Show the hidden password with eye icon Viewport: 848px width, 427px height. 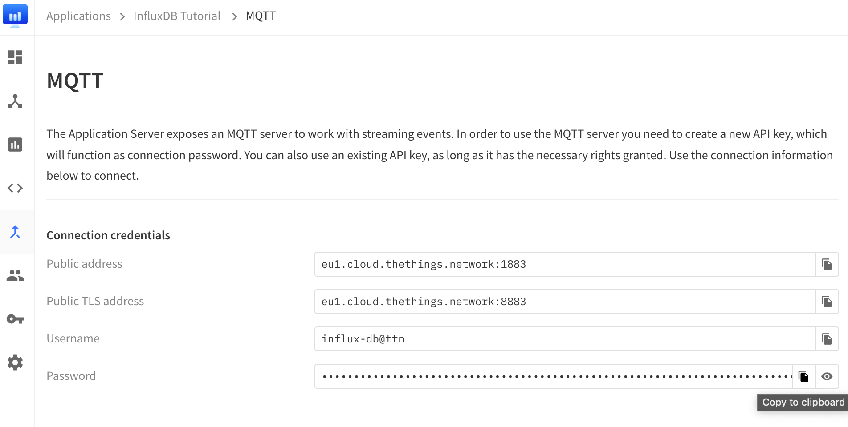[x=827, y=376]
